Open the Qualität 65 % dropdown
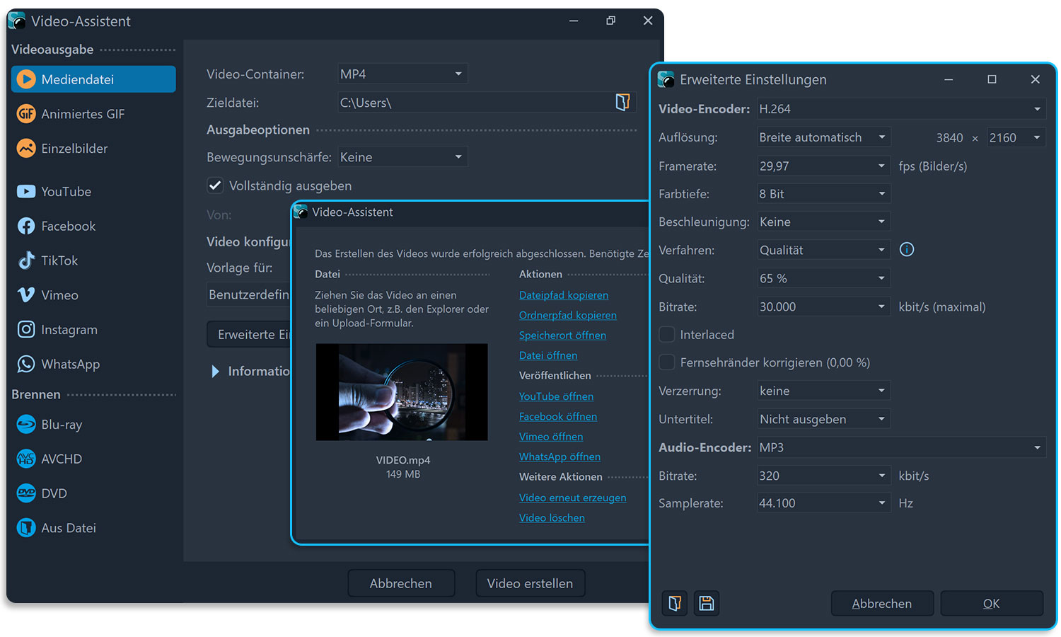Viewport: 1061px width, 637px height. 823,278
